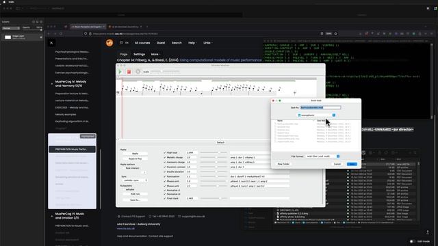Click the Save As filename field
Image resolution: width=438 pixels, height=246 pixels.
[321, 107]
